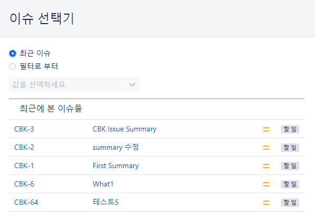Open the 값을 선택하세요 filter dropdown
This screenshot has width=315, height=221.
(75, 85)
